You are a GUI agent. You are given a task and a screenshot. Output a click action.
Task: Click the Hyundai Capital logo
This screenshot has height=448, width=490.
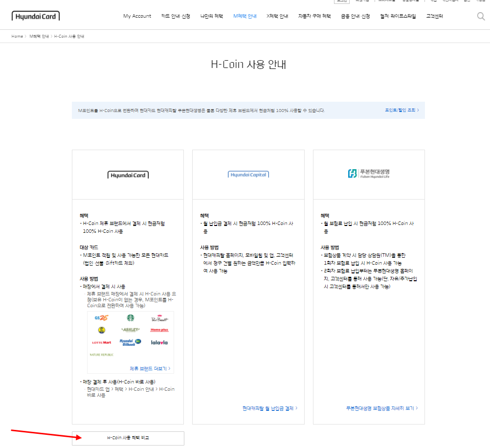(x=248, y=175)
